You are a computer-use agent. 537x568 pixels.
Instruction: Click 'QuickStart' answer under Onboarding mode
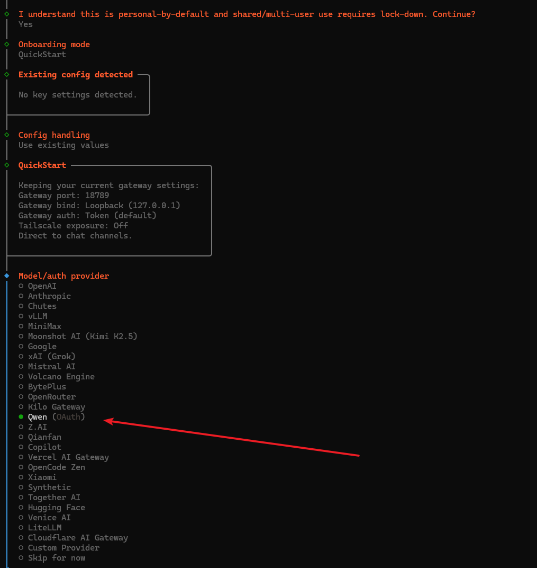42,55
